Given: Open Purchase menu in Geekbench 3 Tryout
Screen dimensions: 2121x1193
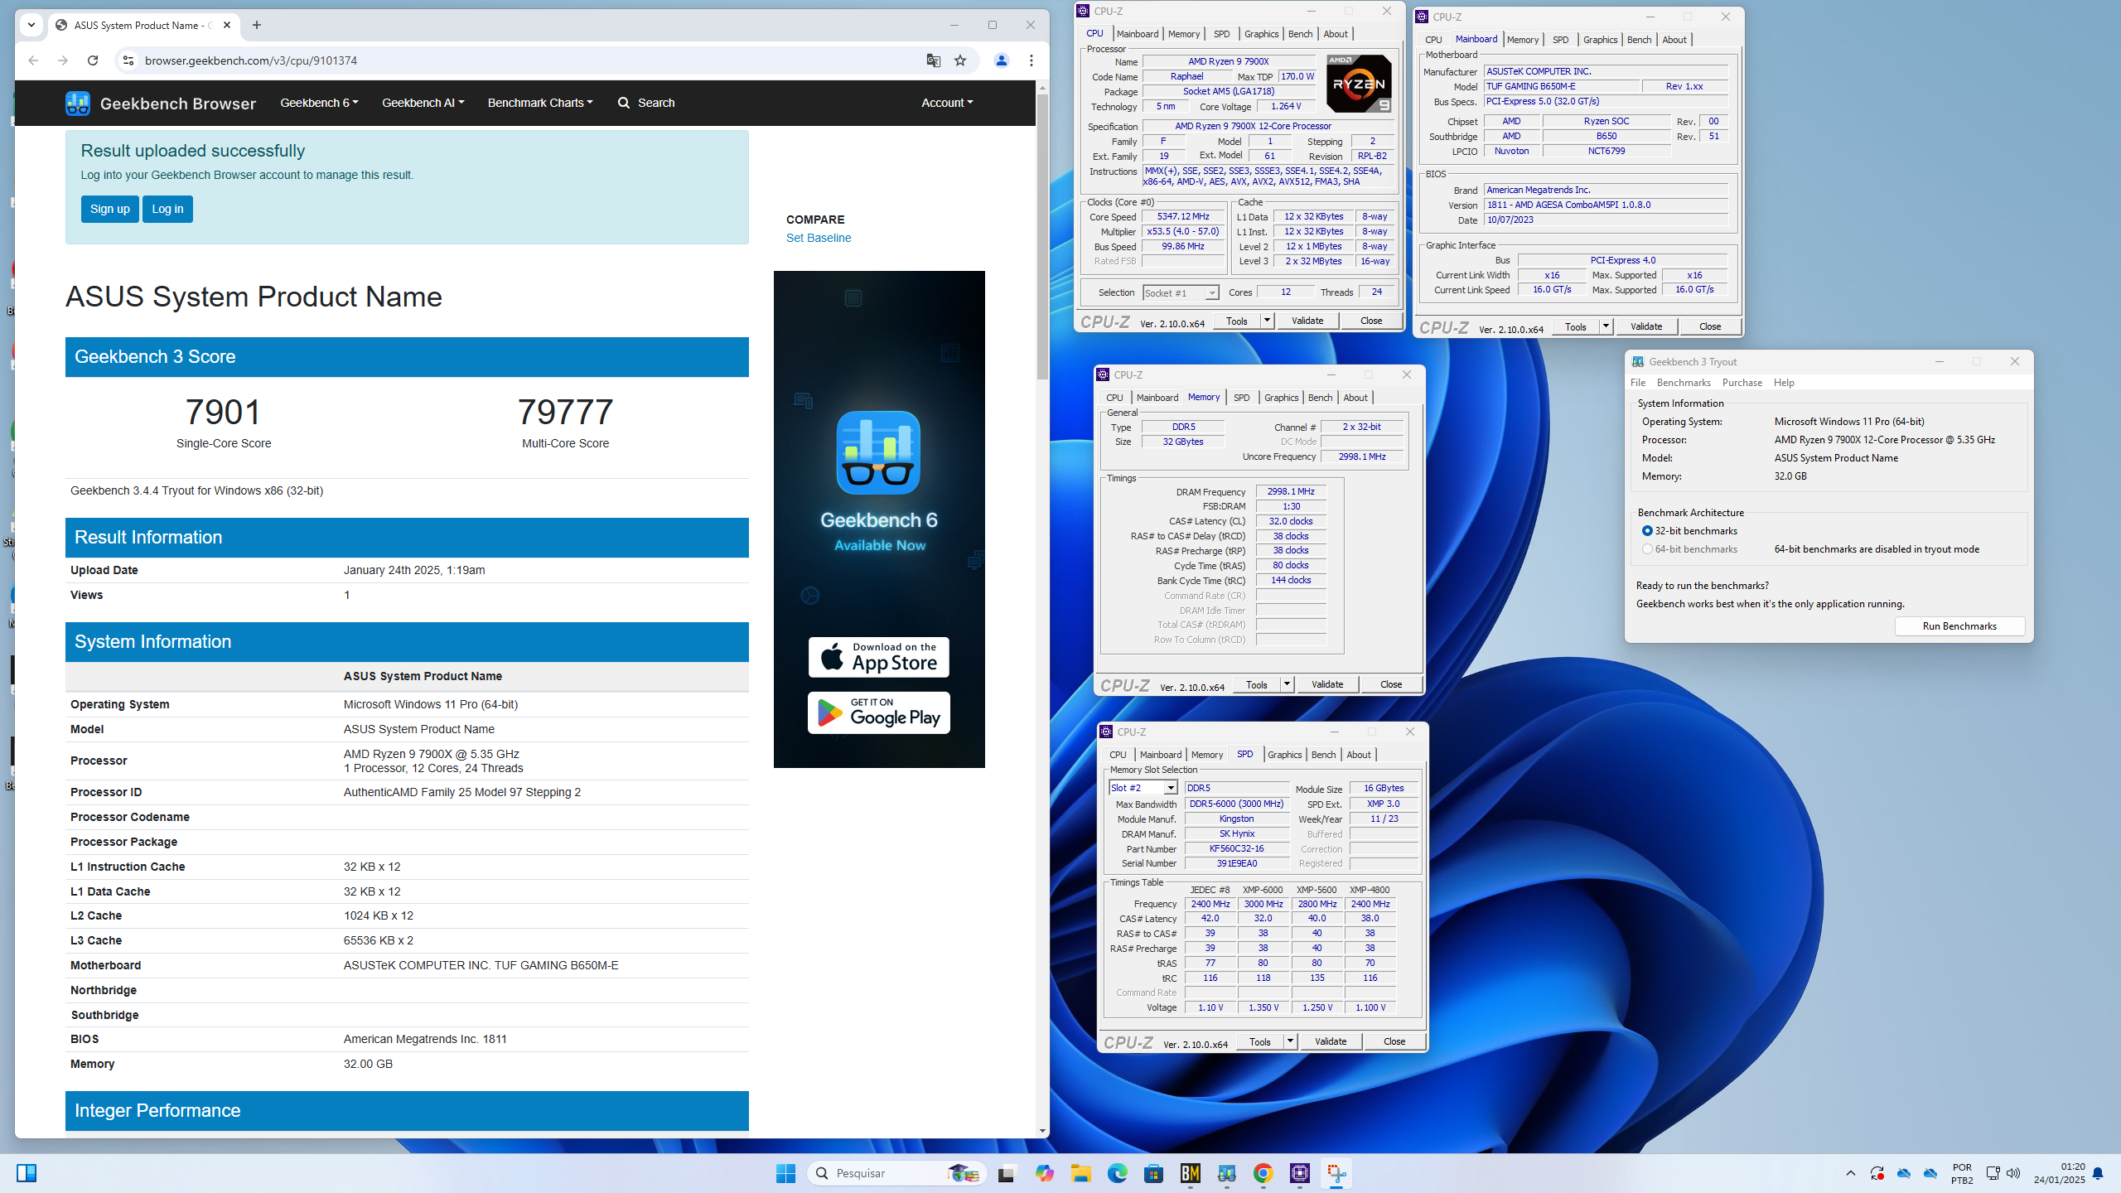Looking at the screenshot, I should click(x=1742, y=383).
